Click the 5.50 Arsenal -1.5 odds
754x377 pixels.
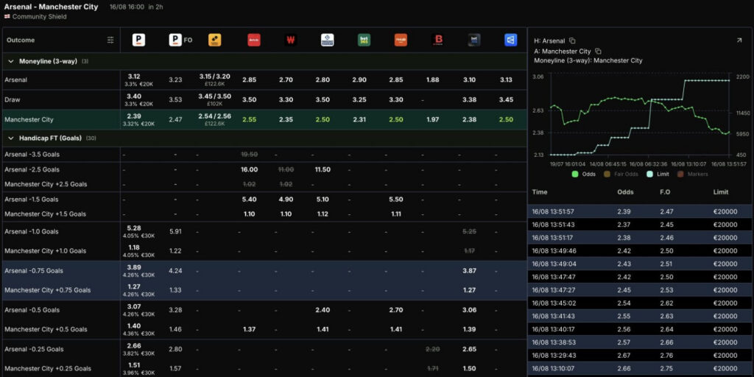tap(396, 199)
